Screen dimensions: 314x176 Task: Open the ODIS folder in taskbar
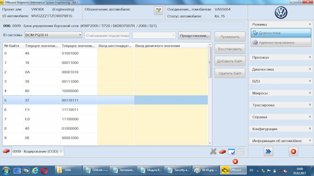coord(68,170)
